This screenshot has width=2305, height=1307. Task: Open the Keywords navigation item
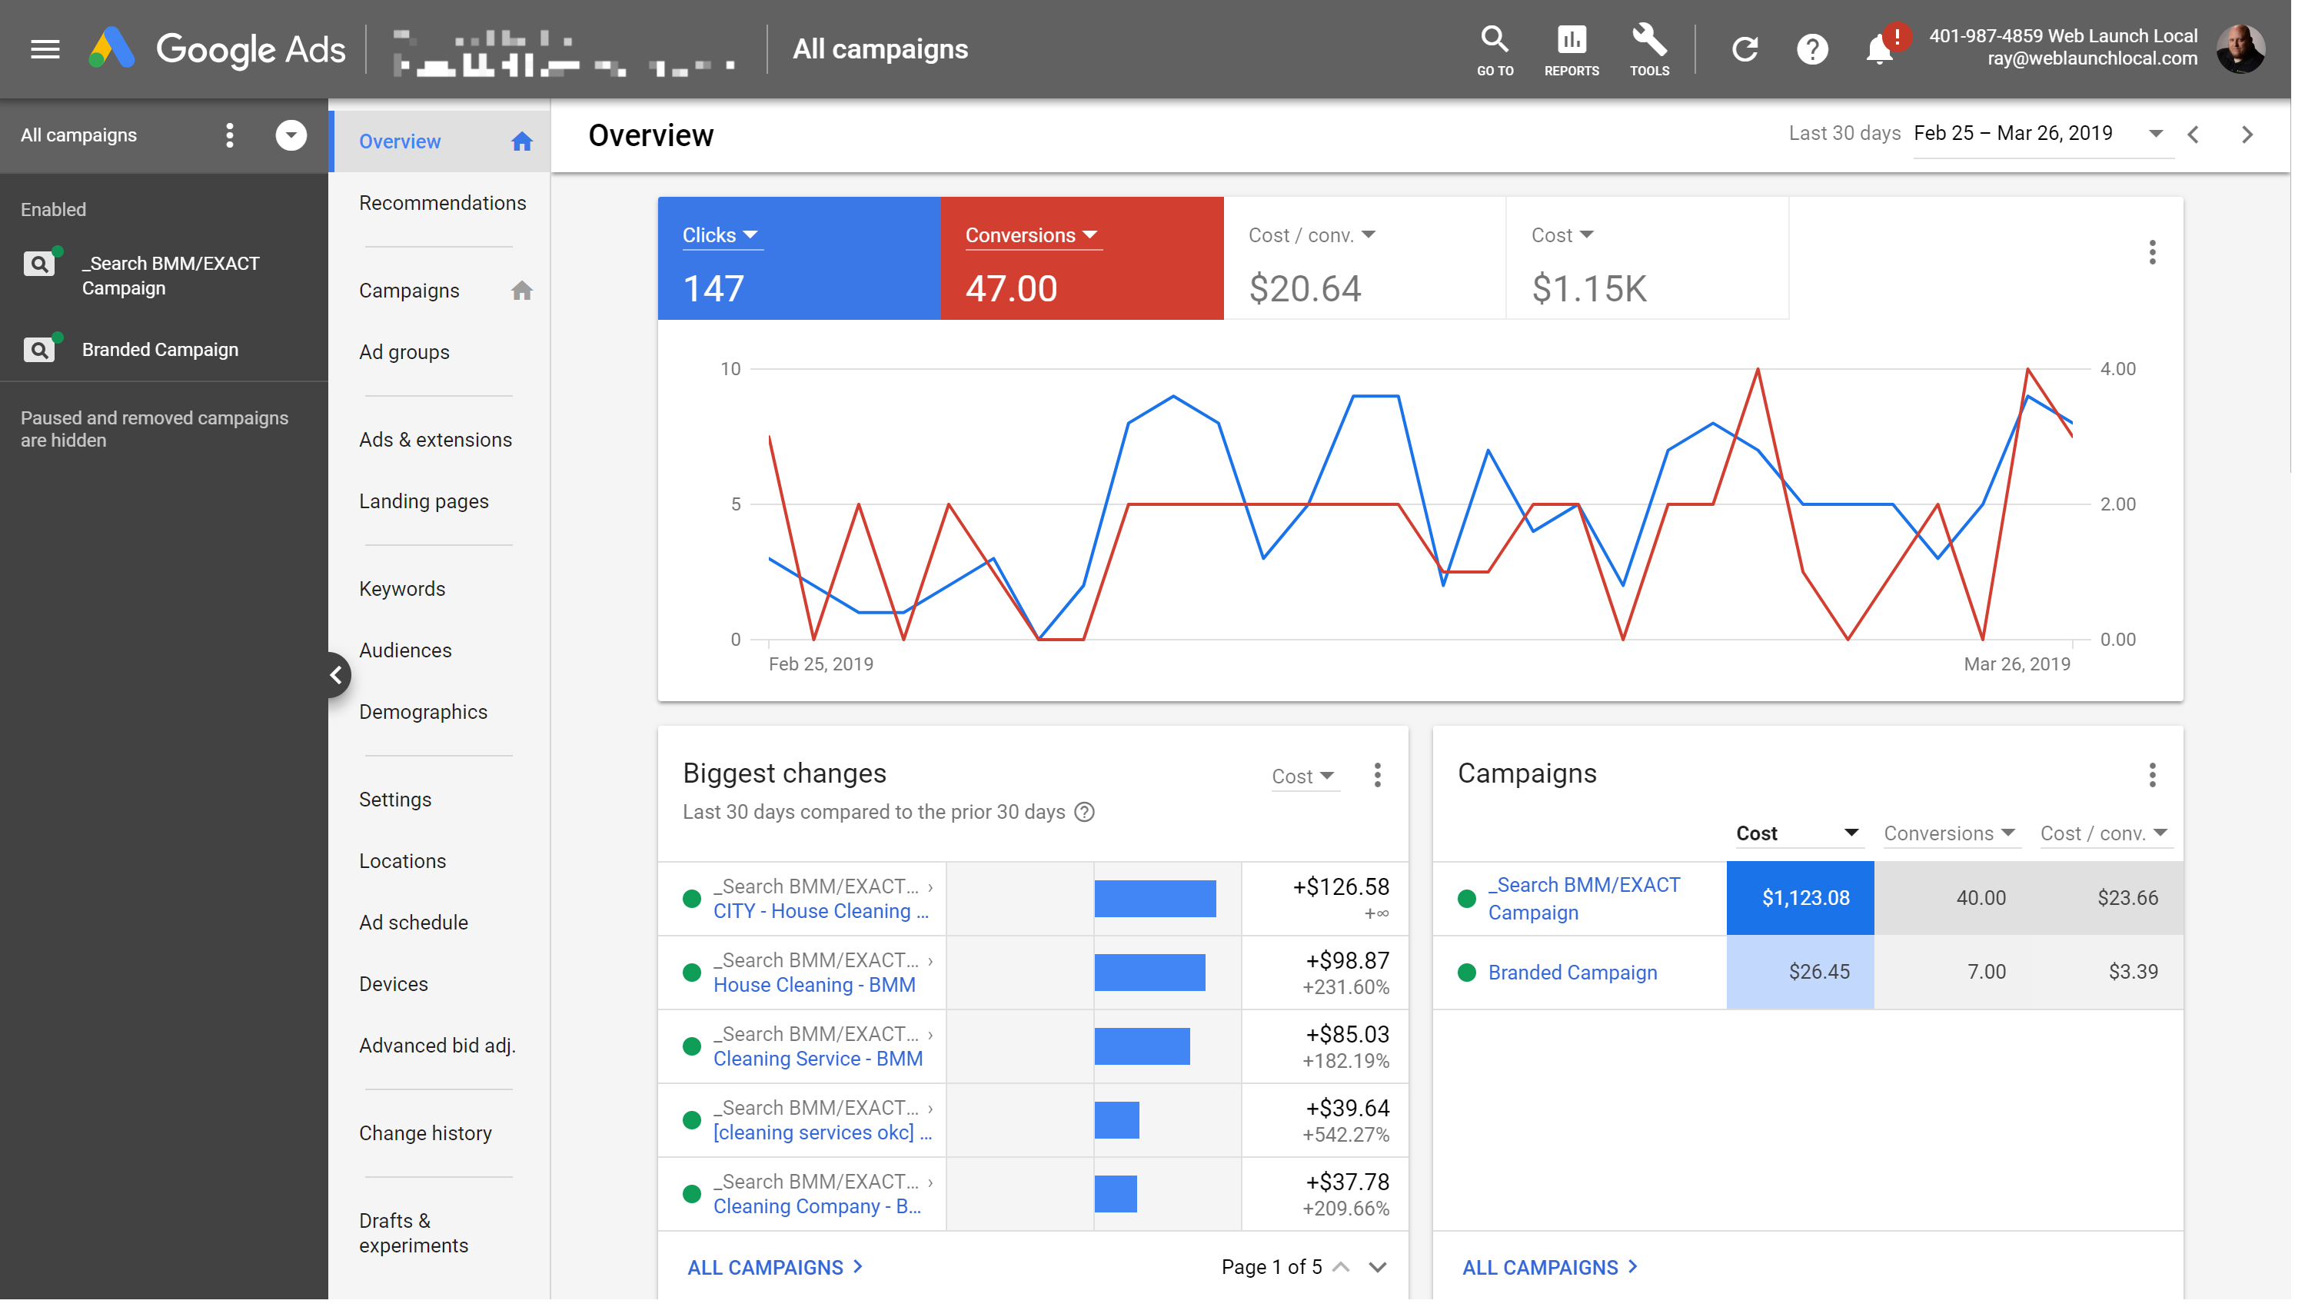[x=402, y=589]
